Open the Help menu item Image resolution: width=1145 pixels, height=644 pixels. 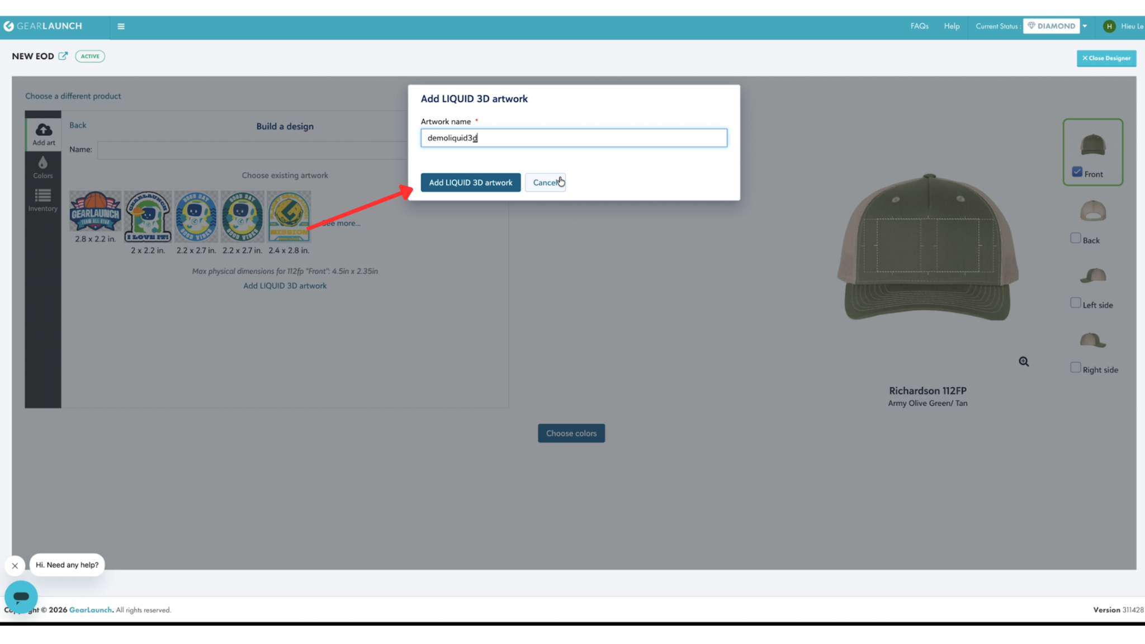952,26
